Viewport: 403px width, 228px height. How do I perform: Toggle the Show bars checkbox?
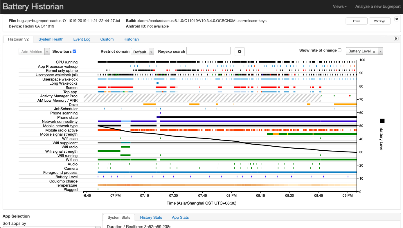tap(74, 51)
